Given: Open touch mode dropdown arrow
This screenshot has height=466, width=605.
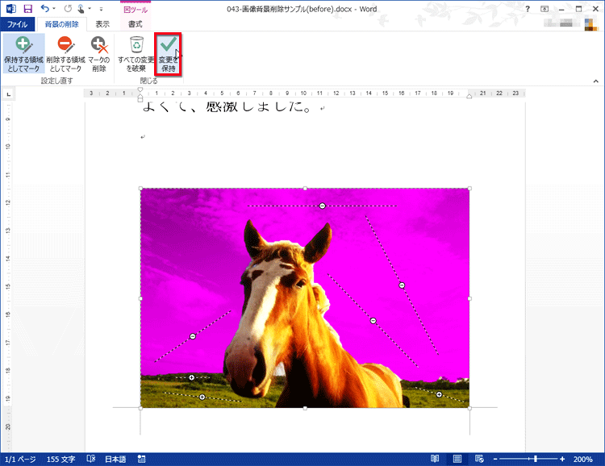Looking at the screenshot, I should (x=90, y=9).
